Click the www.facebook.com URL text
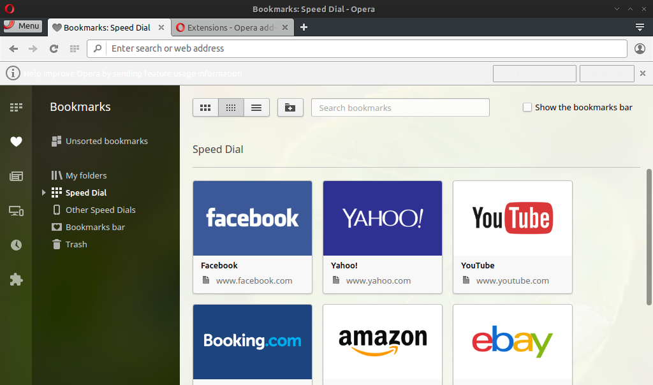This screenshot has width=653, height=385. (x=254, y=281)
